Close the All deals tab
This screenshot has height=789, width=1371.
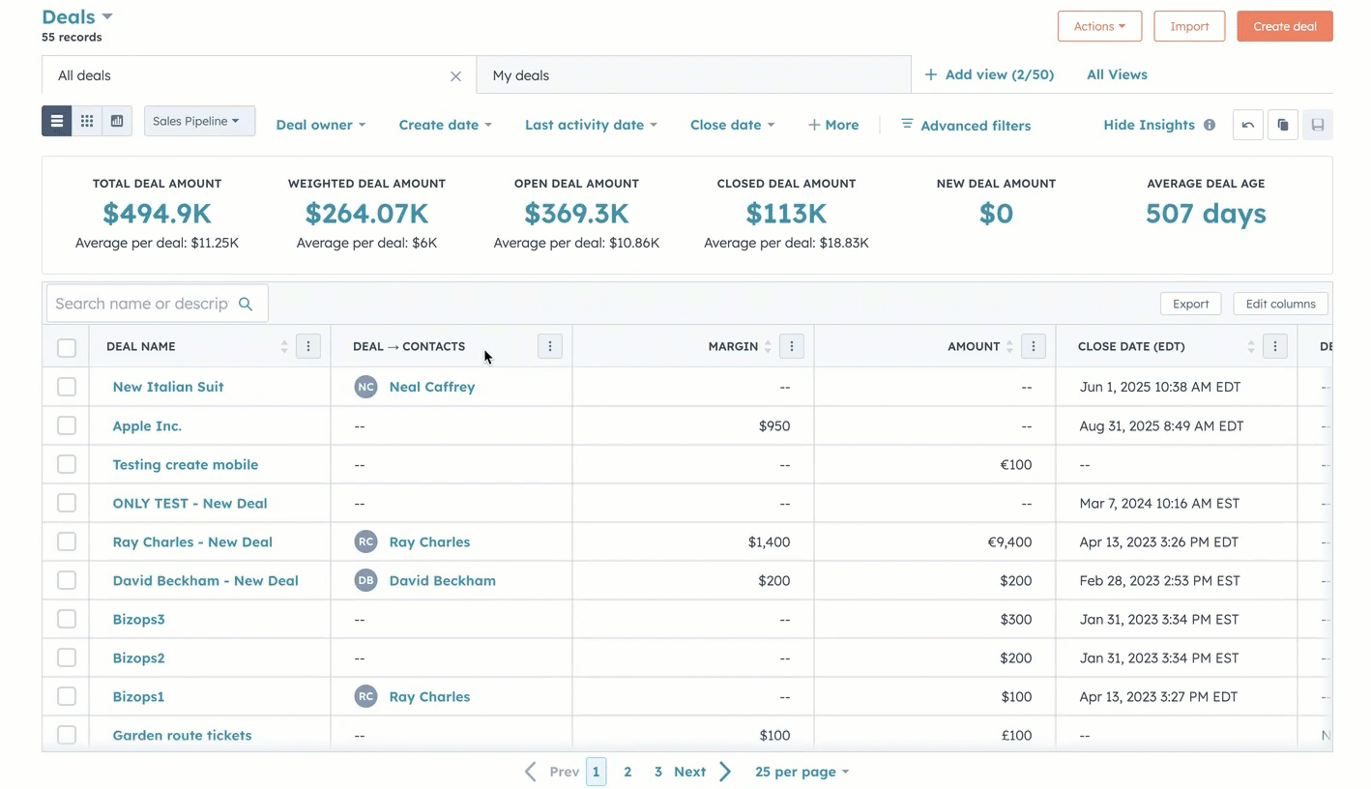(x=455, y=75)
